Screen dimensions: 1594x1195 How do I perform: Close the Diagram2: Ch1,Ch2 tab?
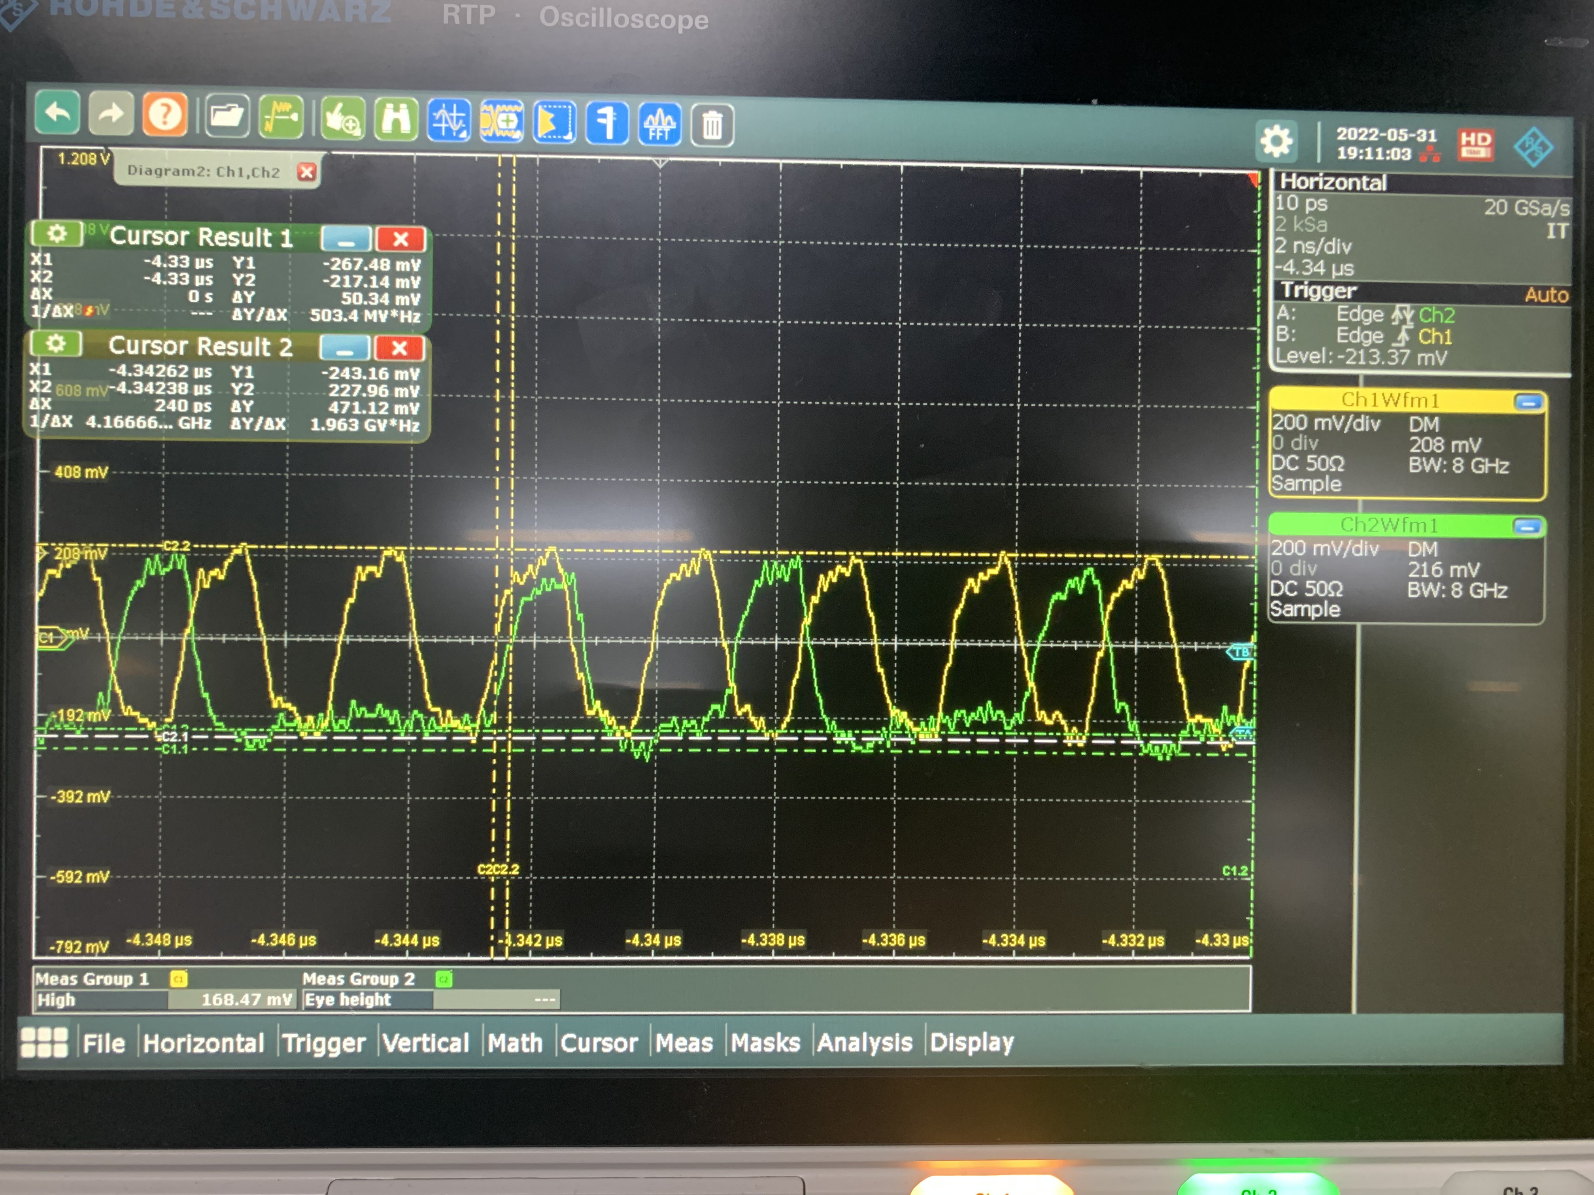click(307, 172)
